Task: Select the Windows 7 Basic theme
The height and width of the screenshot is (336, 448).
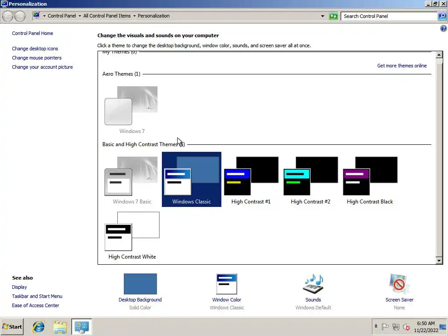Action: [132, 180]
